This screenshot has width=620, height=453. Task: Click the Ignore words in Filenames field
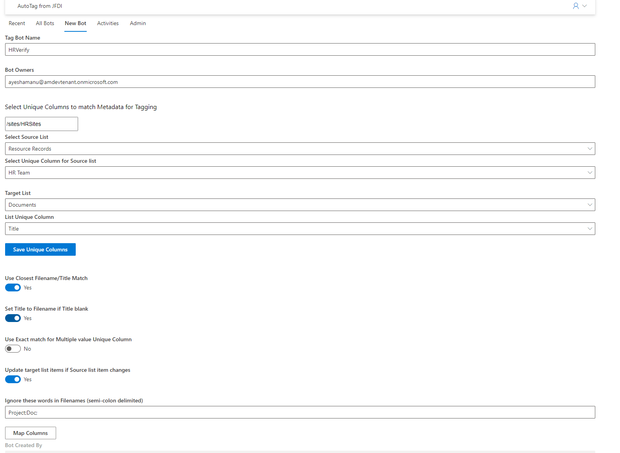pyautogui.click(x=300, y=412)
